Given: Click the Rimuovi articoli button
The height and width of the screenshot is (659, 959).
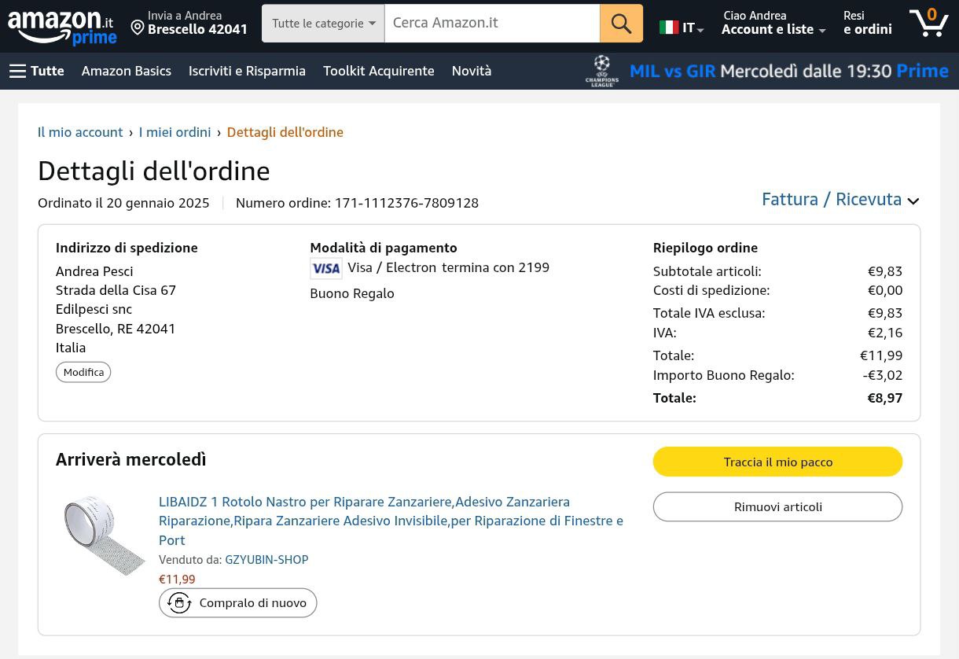Looking at the screenshot, I should (777, 506).
